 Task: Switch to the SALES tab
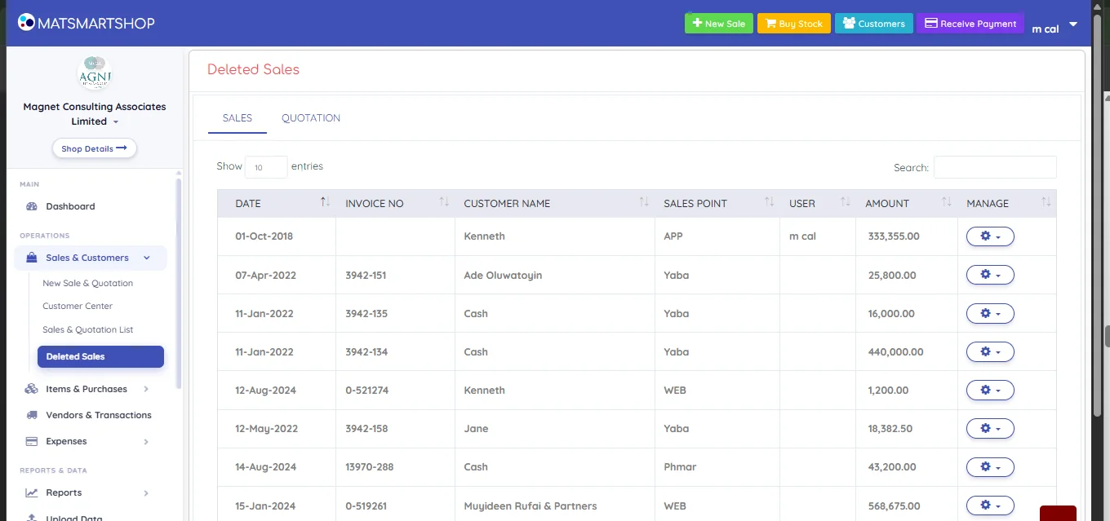[x=238, y=118]
